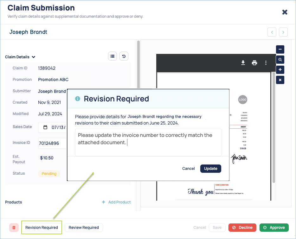Close the document viewer panel

click(280, 80)
